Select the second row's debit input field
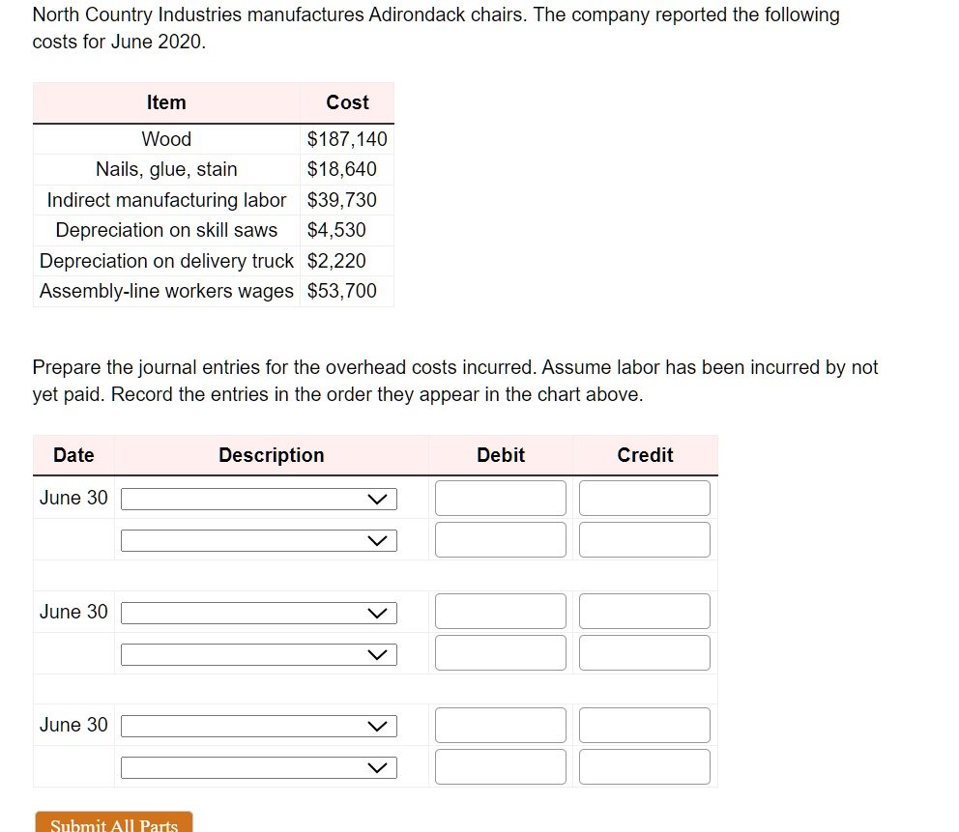This screenshot has height=832, width=959. pyautogui.click(x=501, y=540)
